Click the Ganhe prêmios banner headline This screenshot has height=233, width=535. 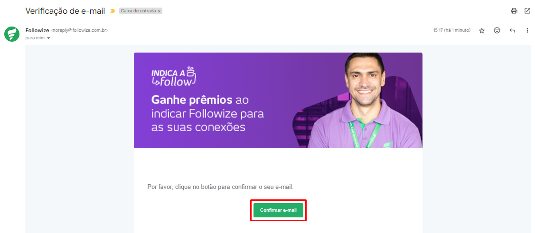(207, 114)
